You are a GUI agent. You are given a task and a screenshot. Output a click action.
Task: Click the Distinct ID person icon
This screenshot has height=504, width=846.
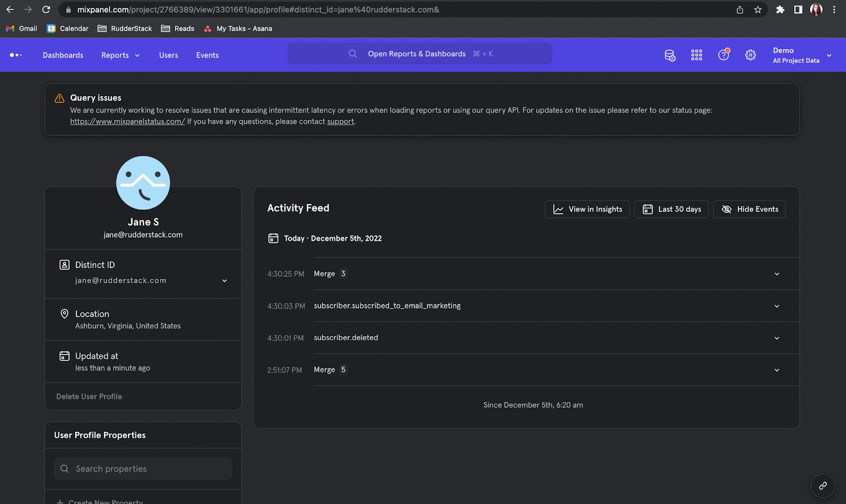(x=65, y=265)
